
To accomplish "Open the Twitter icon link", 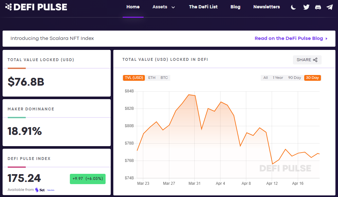I will pos(306,7).
